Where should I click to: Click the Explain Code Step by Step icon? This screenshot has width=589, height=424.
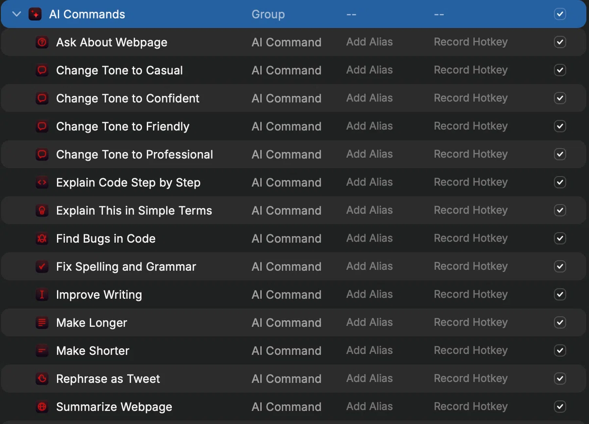click(42, 182)
